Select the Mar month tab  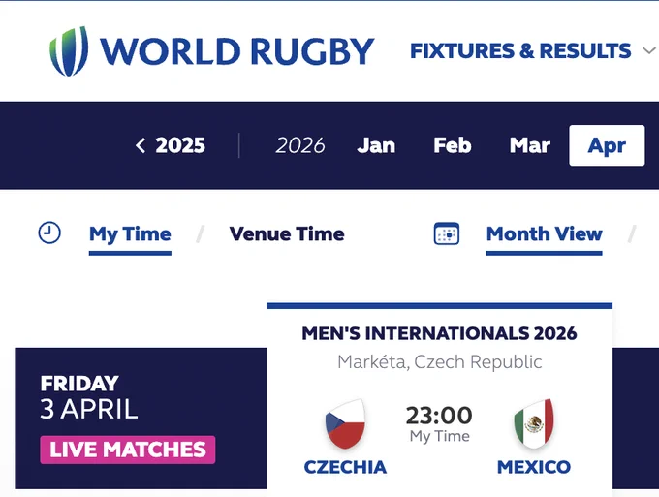pos(529,145)
